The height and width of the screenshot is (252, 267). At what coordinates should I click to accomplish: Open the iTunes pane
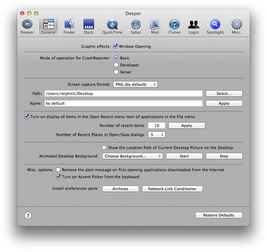click(174, 27)
